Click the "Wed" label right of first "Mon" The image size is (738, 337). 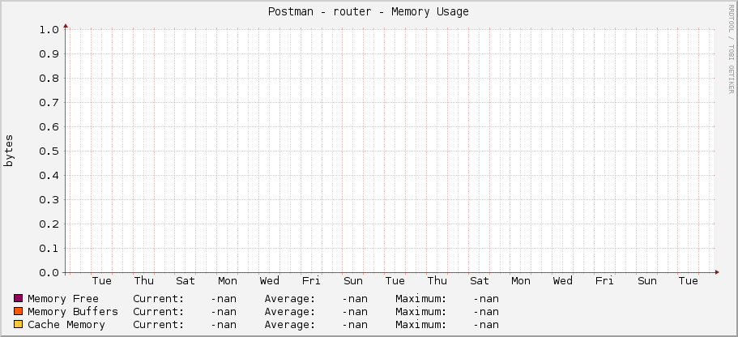[269, 281]
